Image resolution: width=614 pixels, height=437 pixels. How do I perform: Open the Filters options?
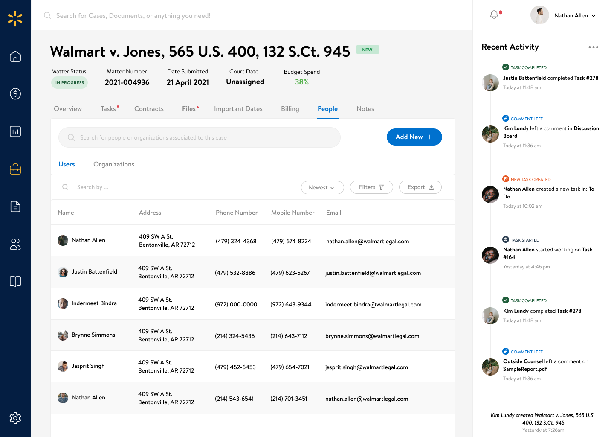coord(371,187)
